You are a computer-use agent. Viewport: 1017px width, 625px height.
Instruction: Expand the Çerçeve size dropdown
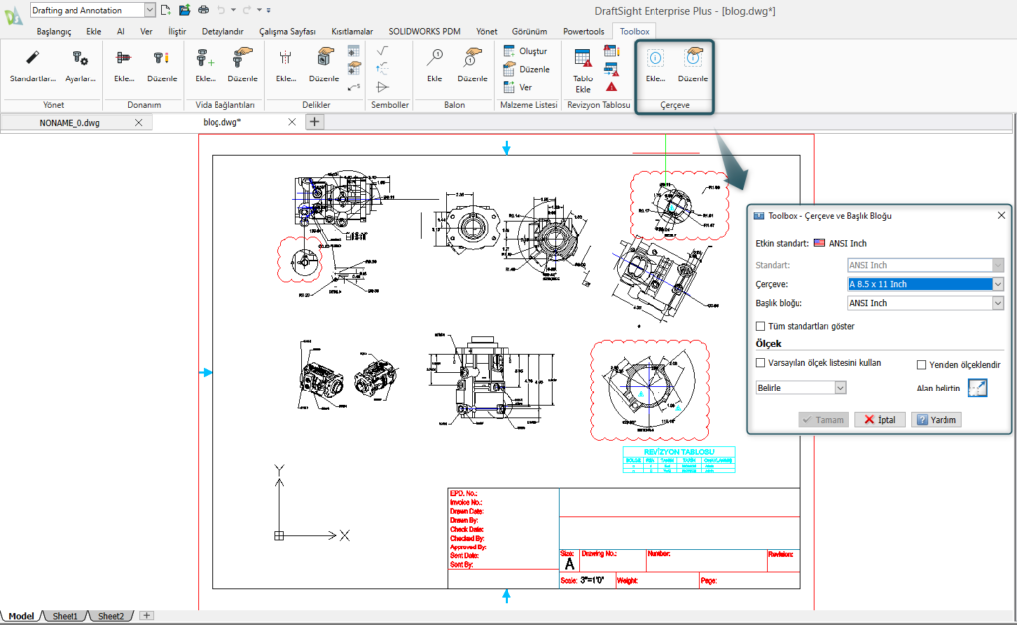coord(998,284)
